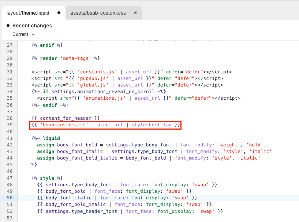Click body_font_italic assignment on line 43
The height and width of the screenshot is (222, 299).
80,152
